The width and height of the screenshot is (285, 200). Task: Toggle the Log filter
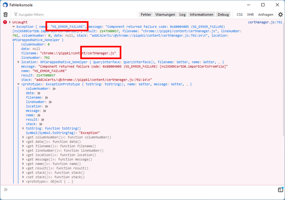tap(182, 15)
